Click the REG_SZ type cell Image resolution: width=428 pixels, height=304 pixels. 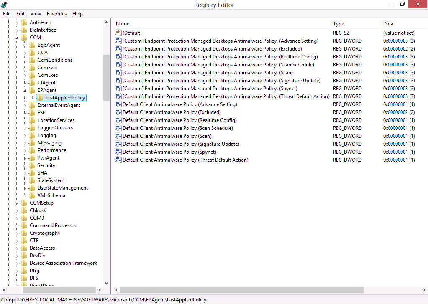click(x=341, y=33)
